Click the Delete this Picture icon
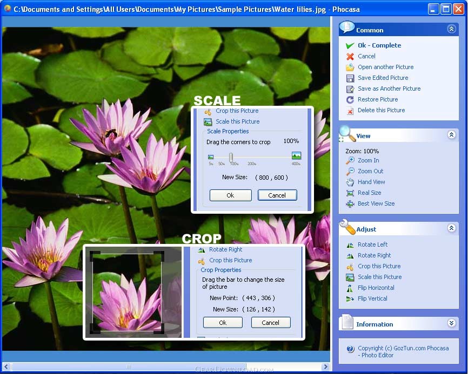The width and height of the screenshot is (468, 374). pyautogui.click(x=350, y=110)
